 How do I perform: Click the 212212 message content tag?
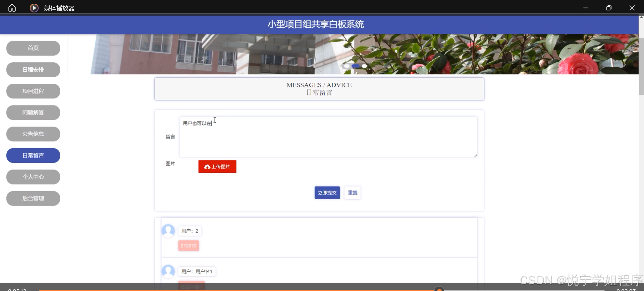tap(189, 245)
